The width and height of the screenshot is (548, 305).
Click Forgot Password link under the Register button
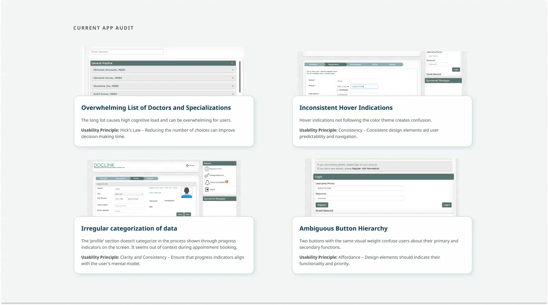[x=324, y=210]
